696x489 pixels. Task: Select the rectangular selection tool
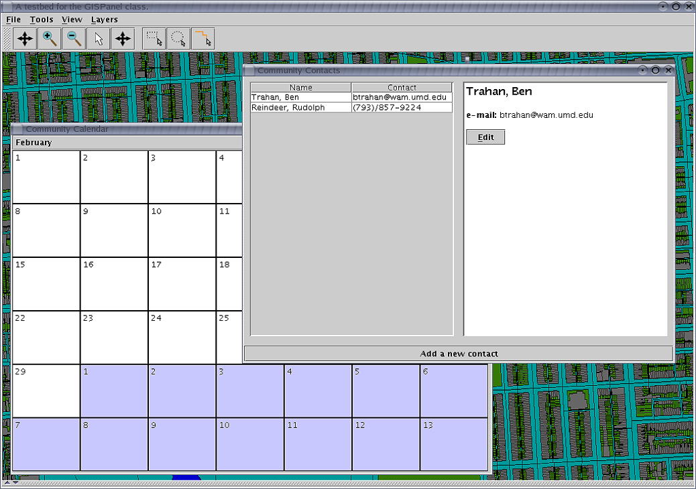(x=154, y=39)
